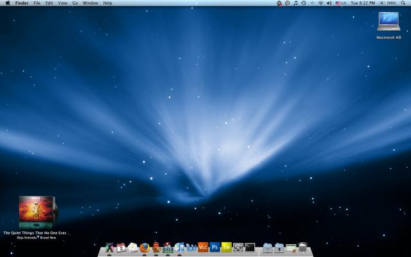Click the Wi-Fi menu bar icon
The width and height of the screenshot is (411, 257).
320,3
